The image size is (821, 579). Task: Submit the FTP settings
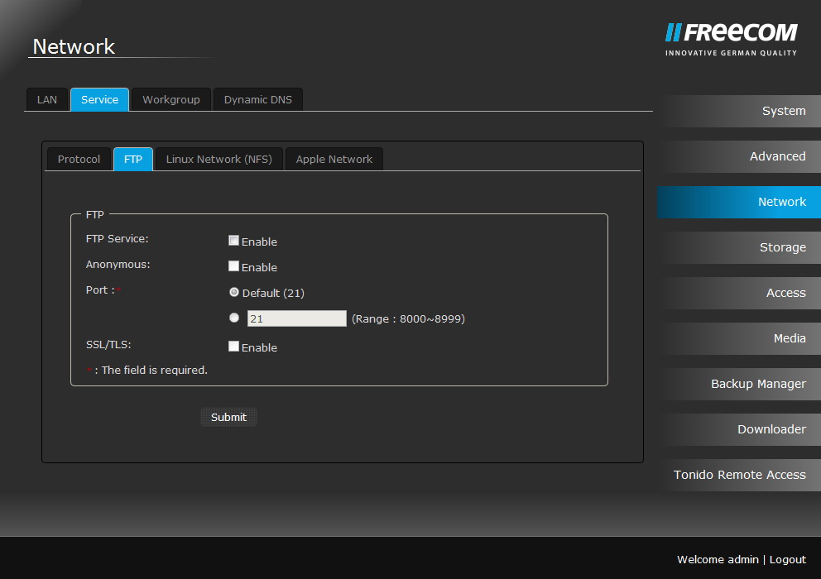228,417
